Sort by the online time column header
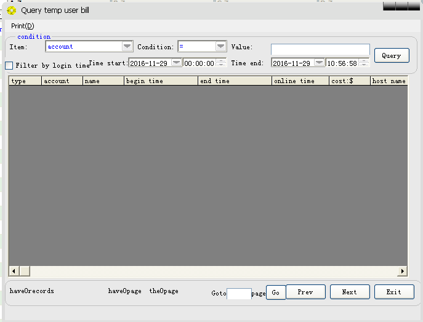423x322 pixels. click(300, 81)
